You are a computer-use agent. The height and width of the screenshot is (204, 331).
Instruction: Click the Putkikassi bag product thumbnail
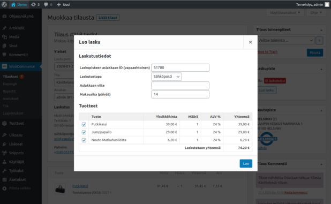pyautogui.click(x=60, y=189)
